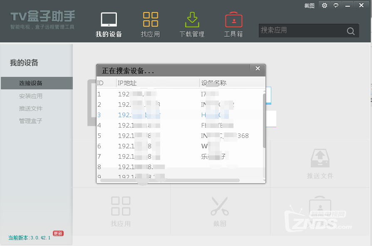Click the 当前版本:3.0.42.1 text
The width and height of the screenshot is (372, 246).
30,238
